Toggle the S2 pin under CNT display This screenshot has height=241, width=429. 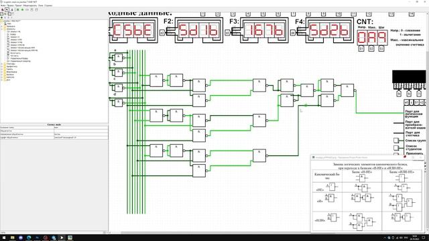click(x=371, y=48)
